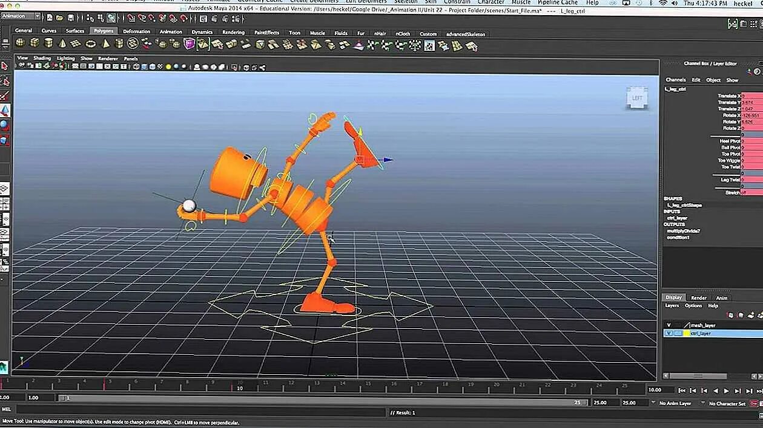Click the Spotlight search icon in menu bar

[761, 3]
